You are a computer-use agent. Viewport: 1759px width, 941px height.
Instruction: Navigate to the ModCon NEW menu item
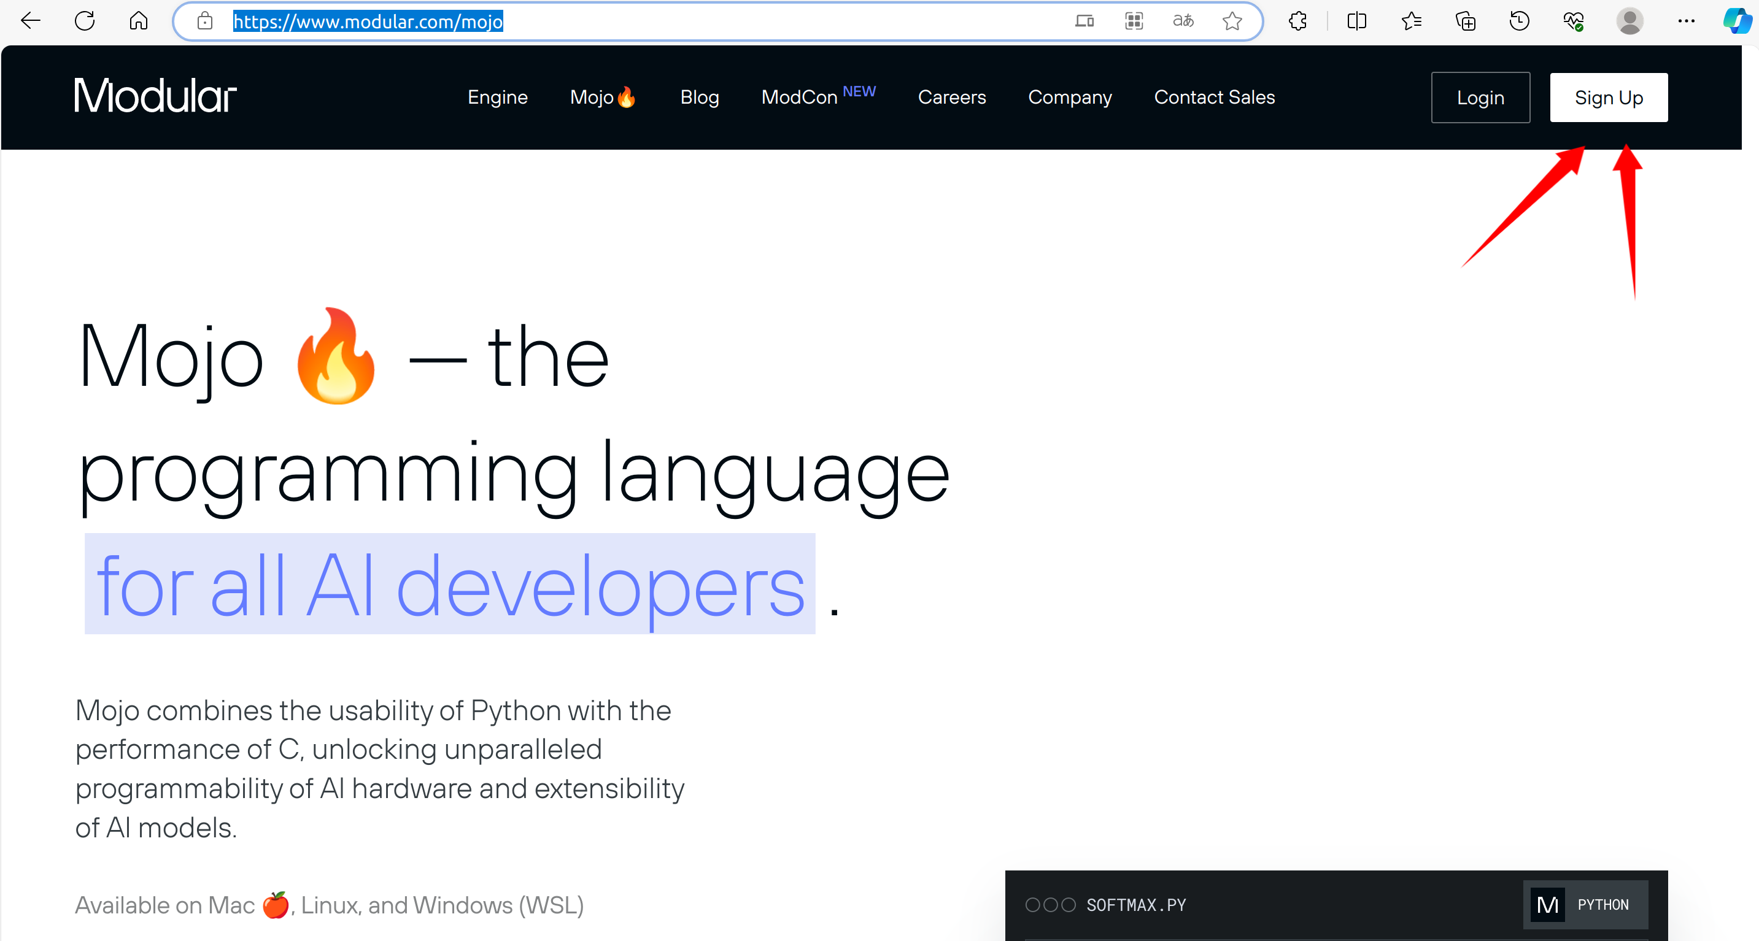[x=818, y=97]
